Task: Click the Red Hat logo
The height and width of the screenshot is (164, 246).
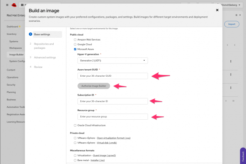Action: pyautogui.click(x=14, y=5)
